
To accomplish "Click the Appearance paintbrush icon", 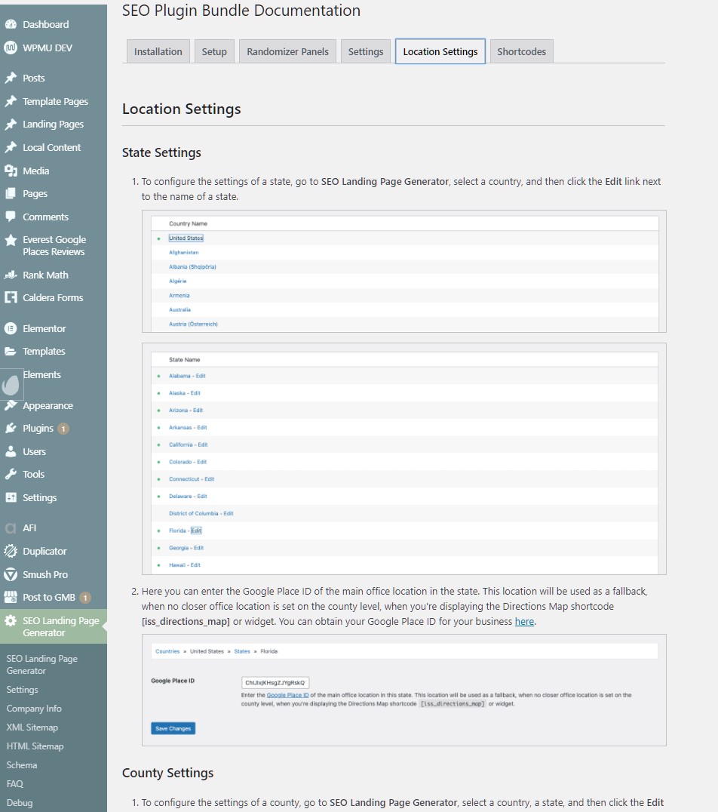I will (11, 405).
